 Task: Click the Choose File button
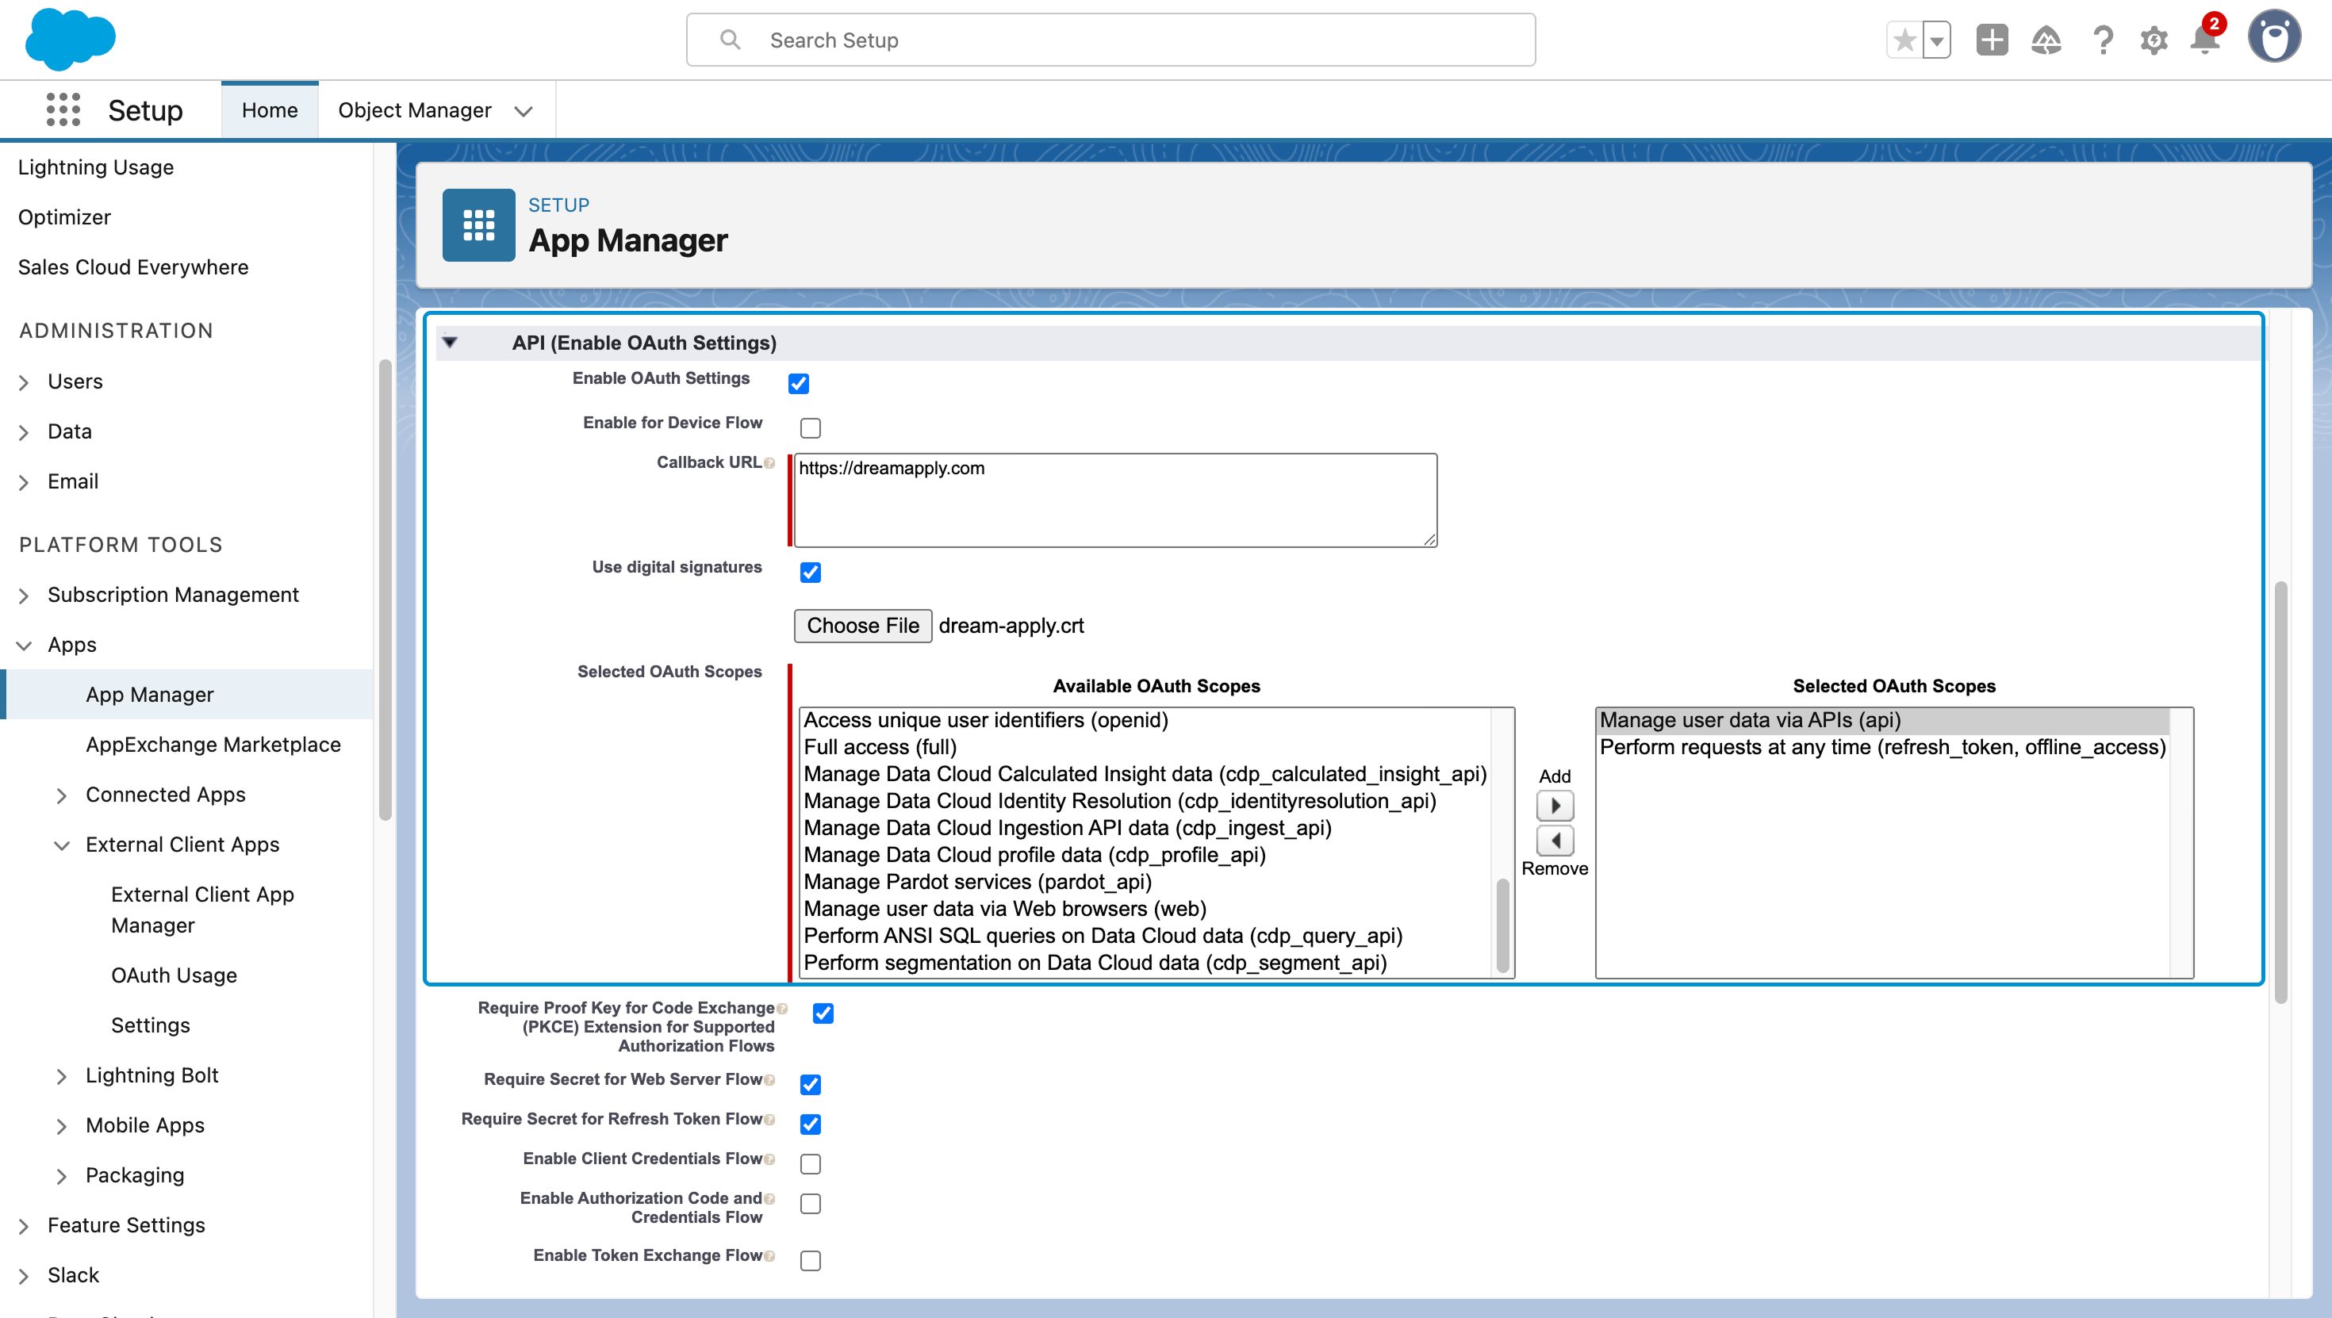click(x=863, y=626)
